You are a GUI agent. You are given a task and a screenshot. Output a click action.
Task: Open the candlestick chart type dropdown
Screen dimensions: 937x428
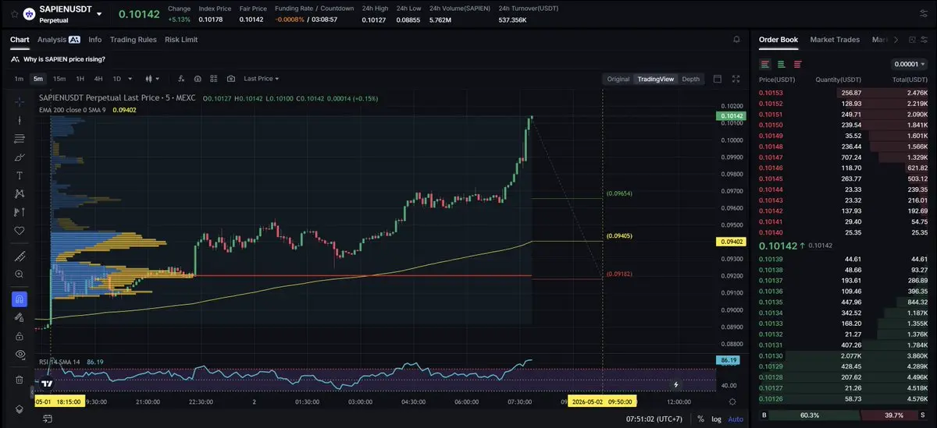click(x=152, y=79)
